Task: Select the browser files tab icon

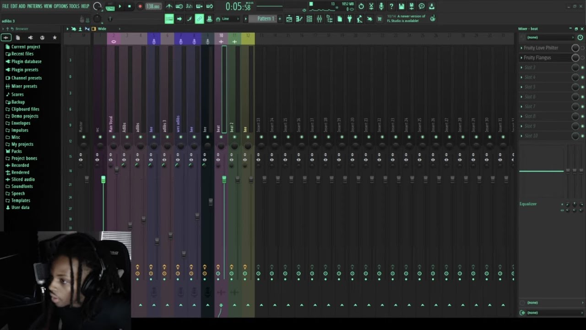Action: (18, 38)
